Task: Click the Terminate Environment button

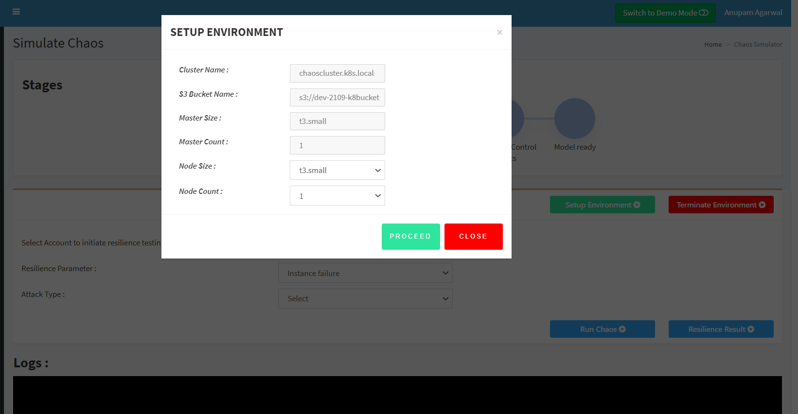Action: [721, 205]
